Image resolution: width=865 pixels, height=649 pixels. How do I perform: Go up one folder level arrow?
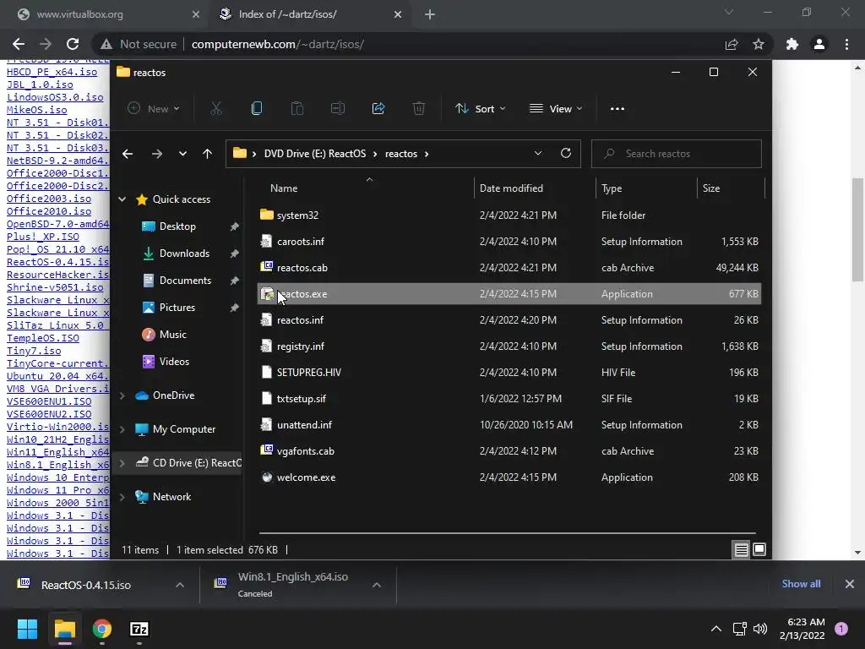207,154
